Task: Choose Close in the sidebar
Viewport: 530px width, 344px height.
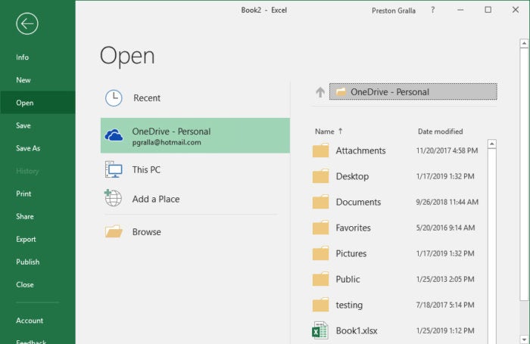Action: [25, 284]
